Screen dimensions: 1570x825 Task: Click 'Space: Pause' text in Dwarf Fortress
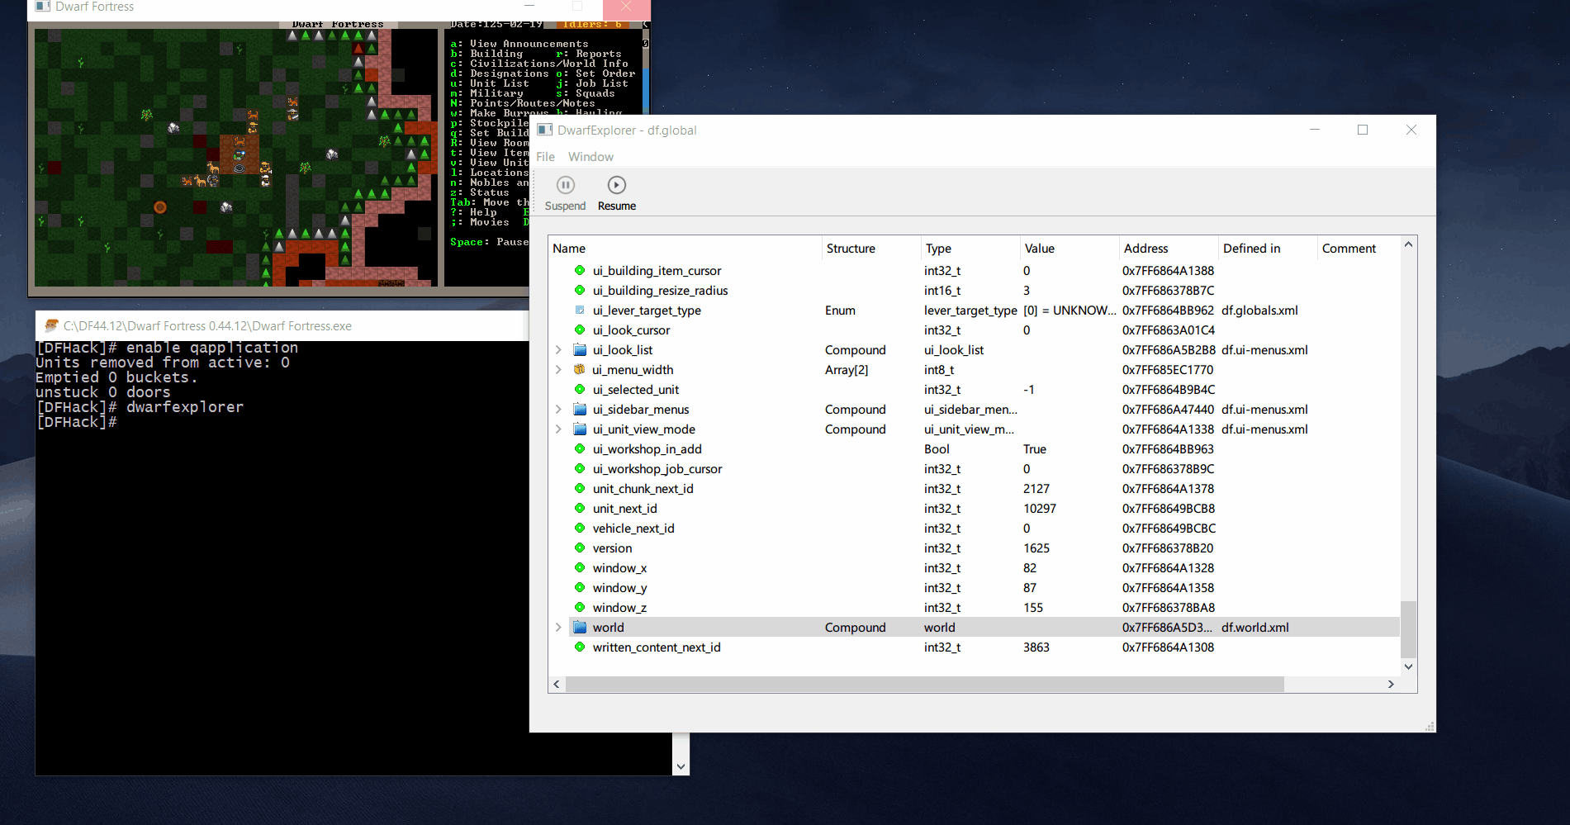click(x=489, y=242)
